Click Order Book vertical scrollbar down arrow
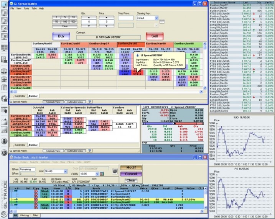 point(206,208)
